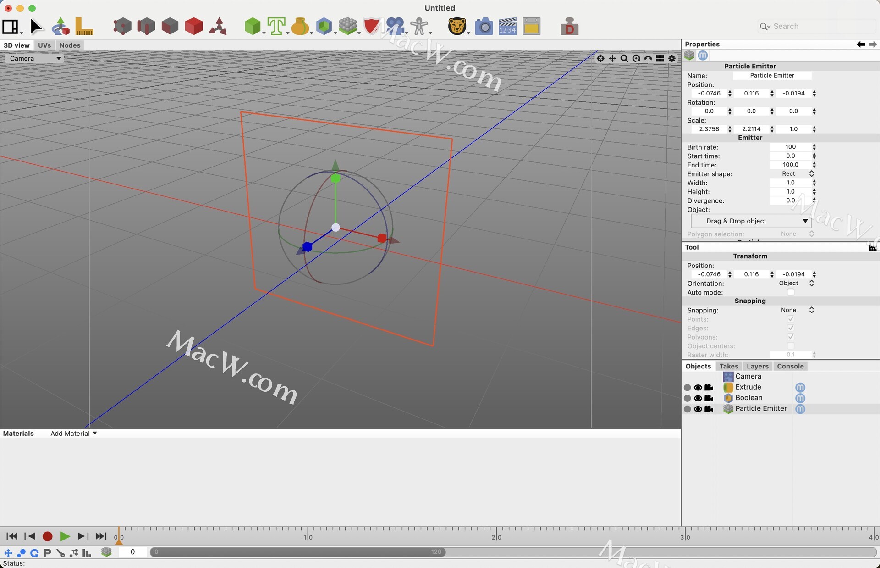
Task: Open the Orientation Object dropdown
Action: [793, 284]
